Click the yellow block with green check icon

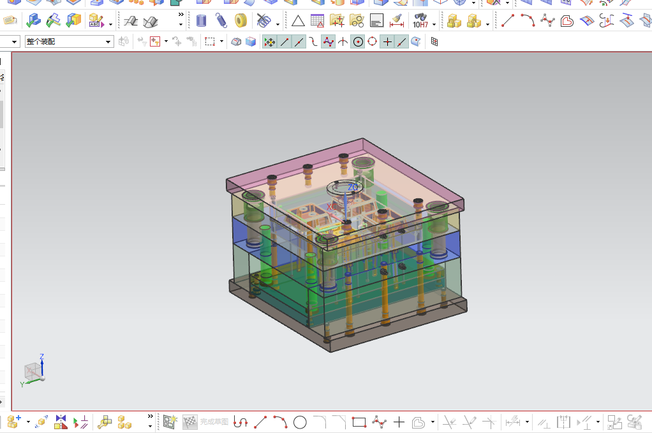point(73,20)
